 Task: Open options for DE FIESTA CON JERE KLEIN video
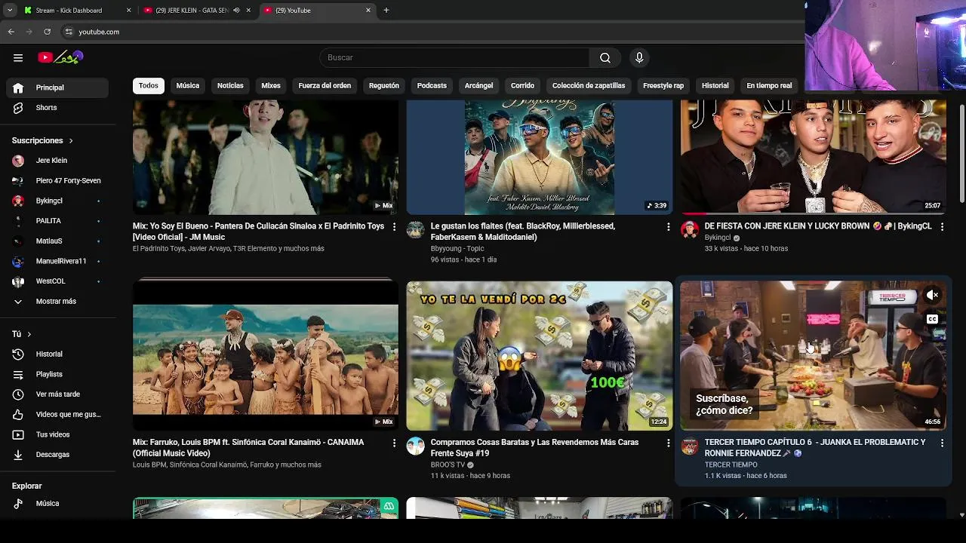942,227
